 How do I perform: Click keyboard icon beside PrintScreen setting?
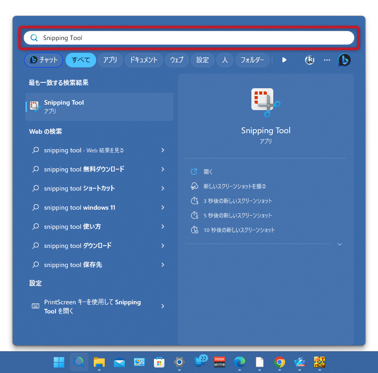36,306
